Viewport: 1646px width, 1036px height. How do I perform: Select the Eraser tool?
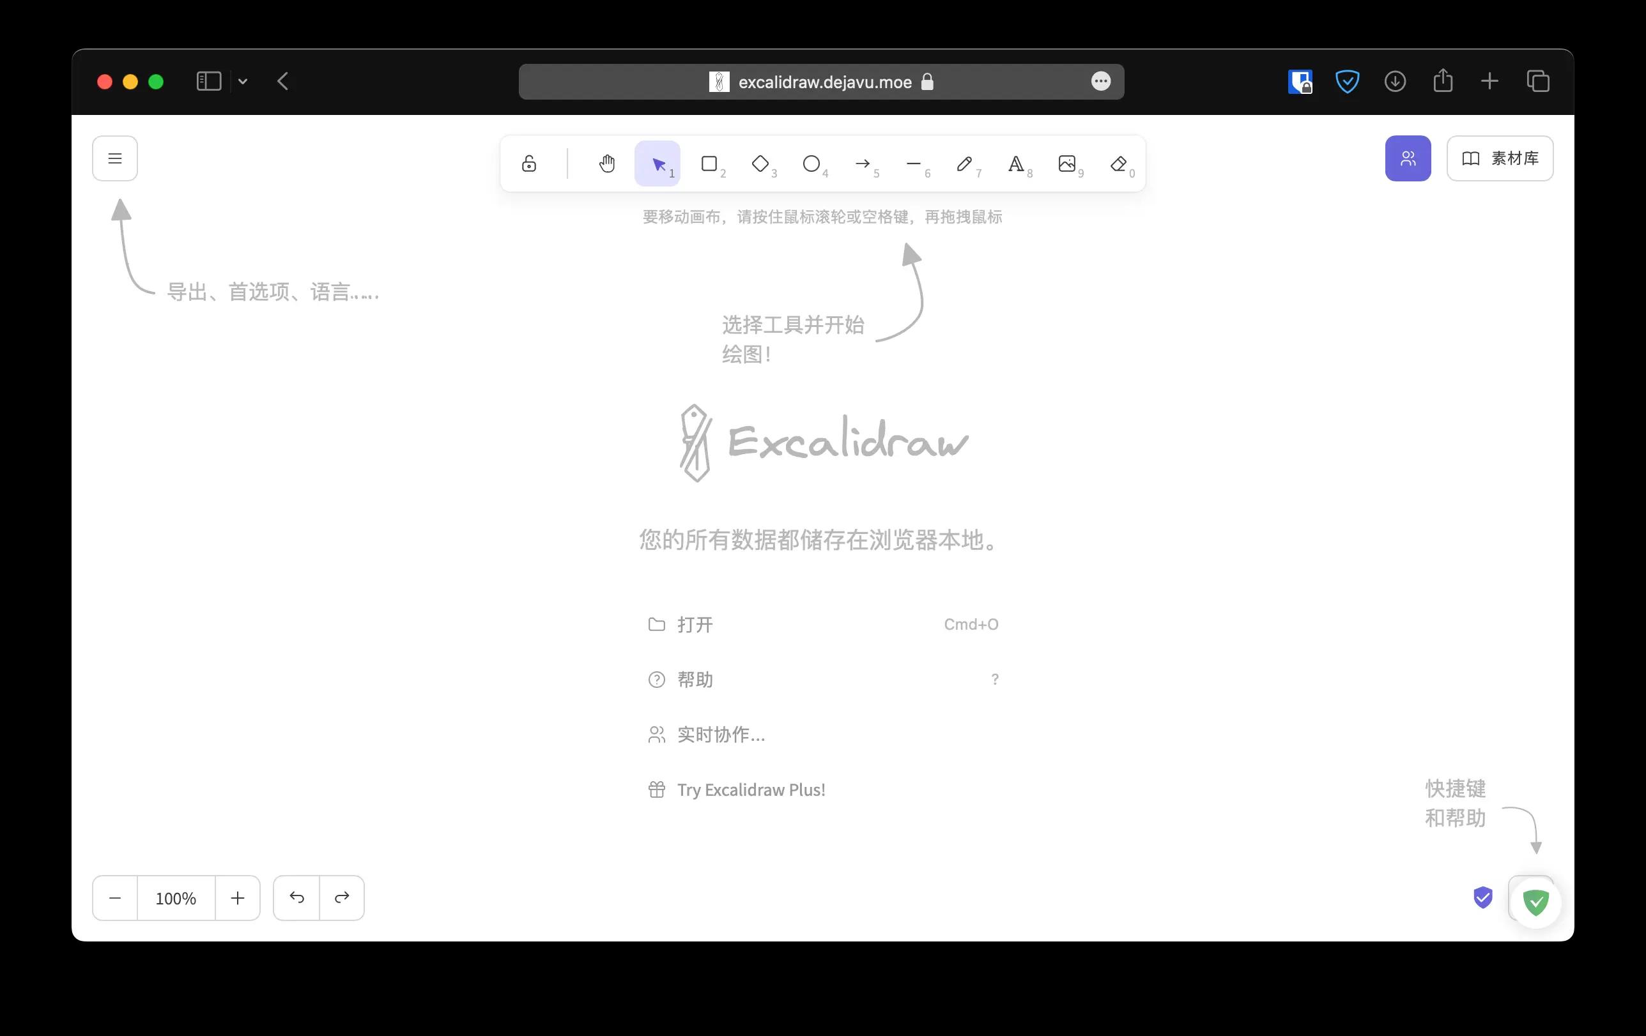1118,164
